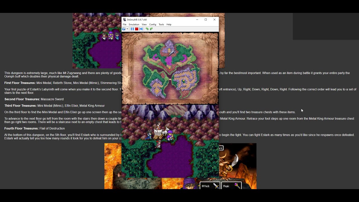Image resolution: width=359 pixels, height=202 pixels.
Task: Rotate screen counterclockwise with green arrow
Action: 147,29
